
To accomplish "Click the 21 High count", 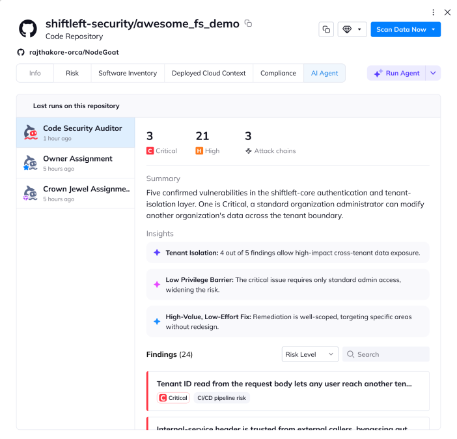I will [202, 136].
